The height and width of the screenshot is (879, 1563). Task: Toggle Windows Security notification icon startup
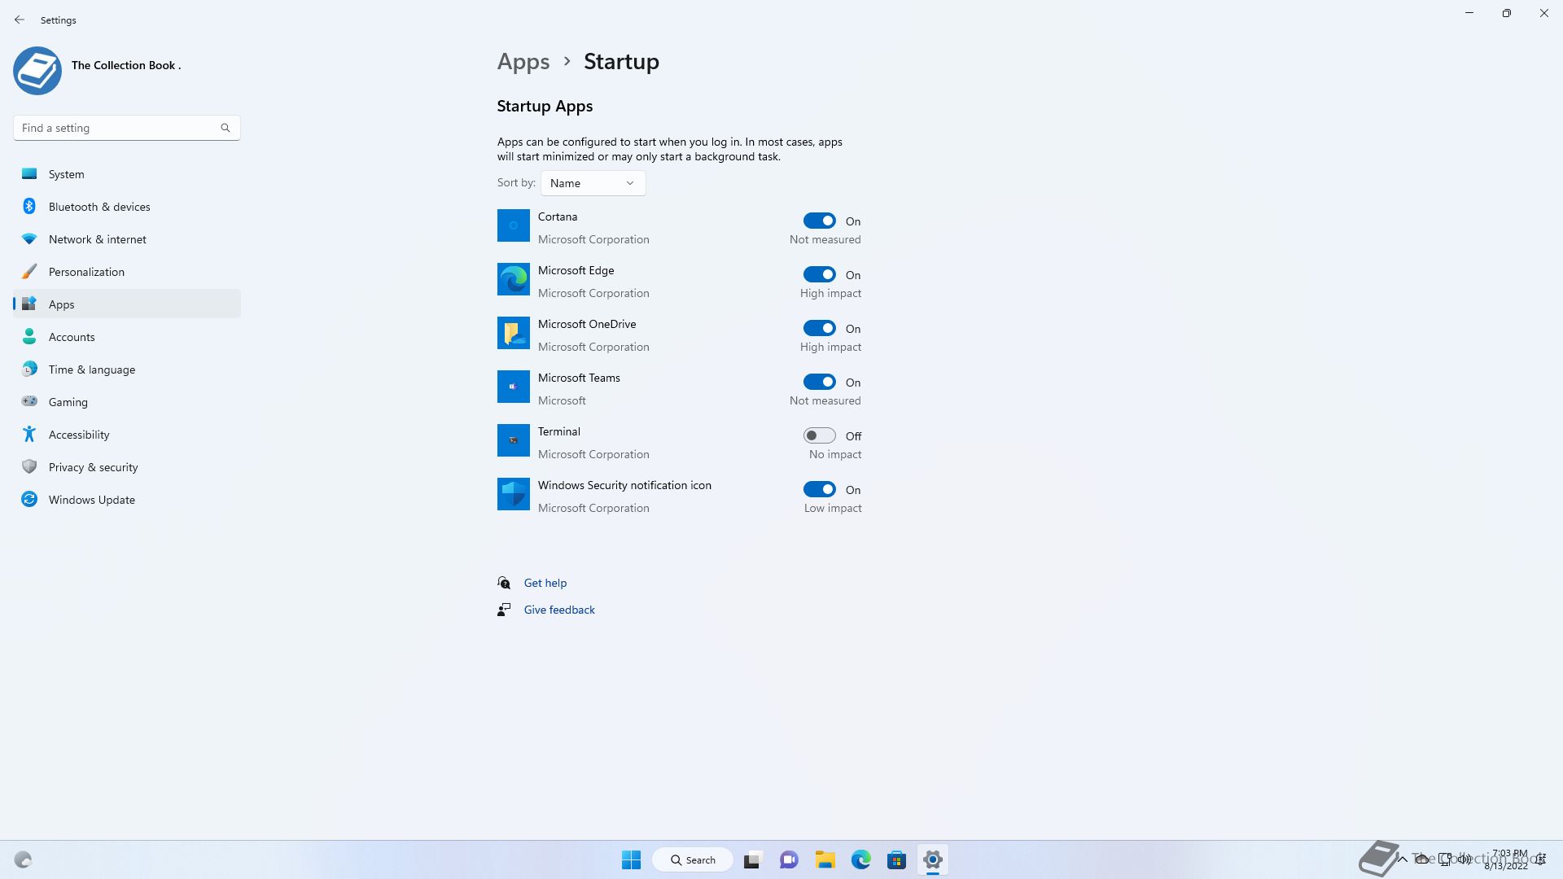pyautogui.click(x=820, y=489)
